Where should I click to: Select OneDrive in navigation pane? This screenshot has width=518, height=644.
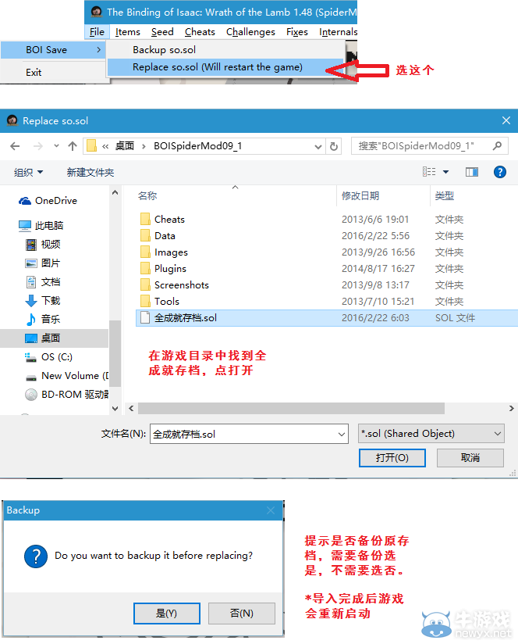[x=48, y=201]
